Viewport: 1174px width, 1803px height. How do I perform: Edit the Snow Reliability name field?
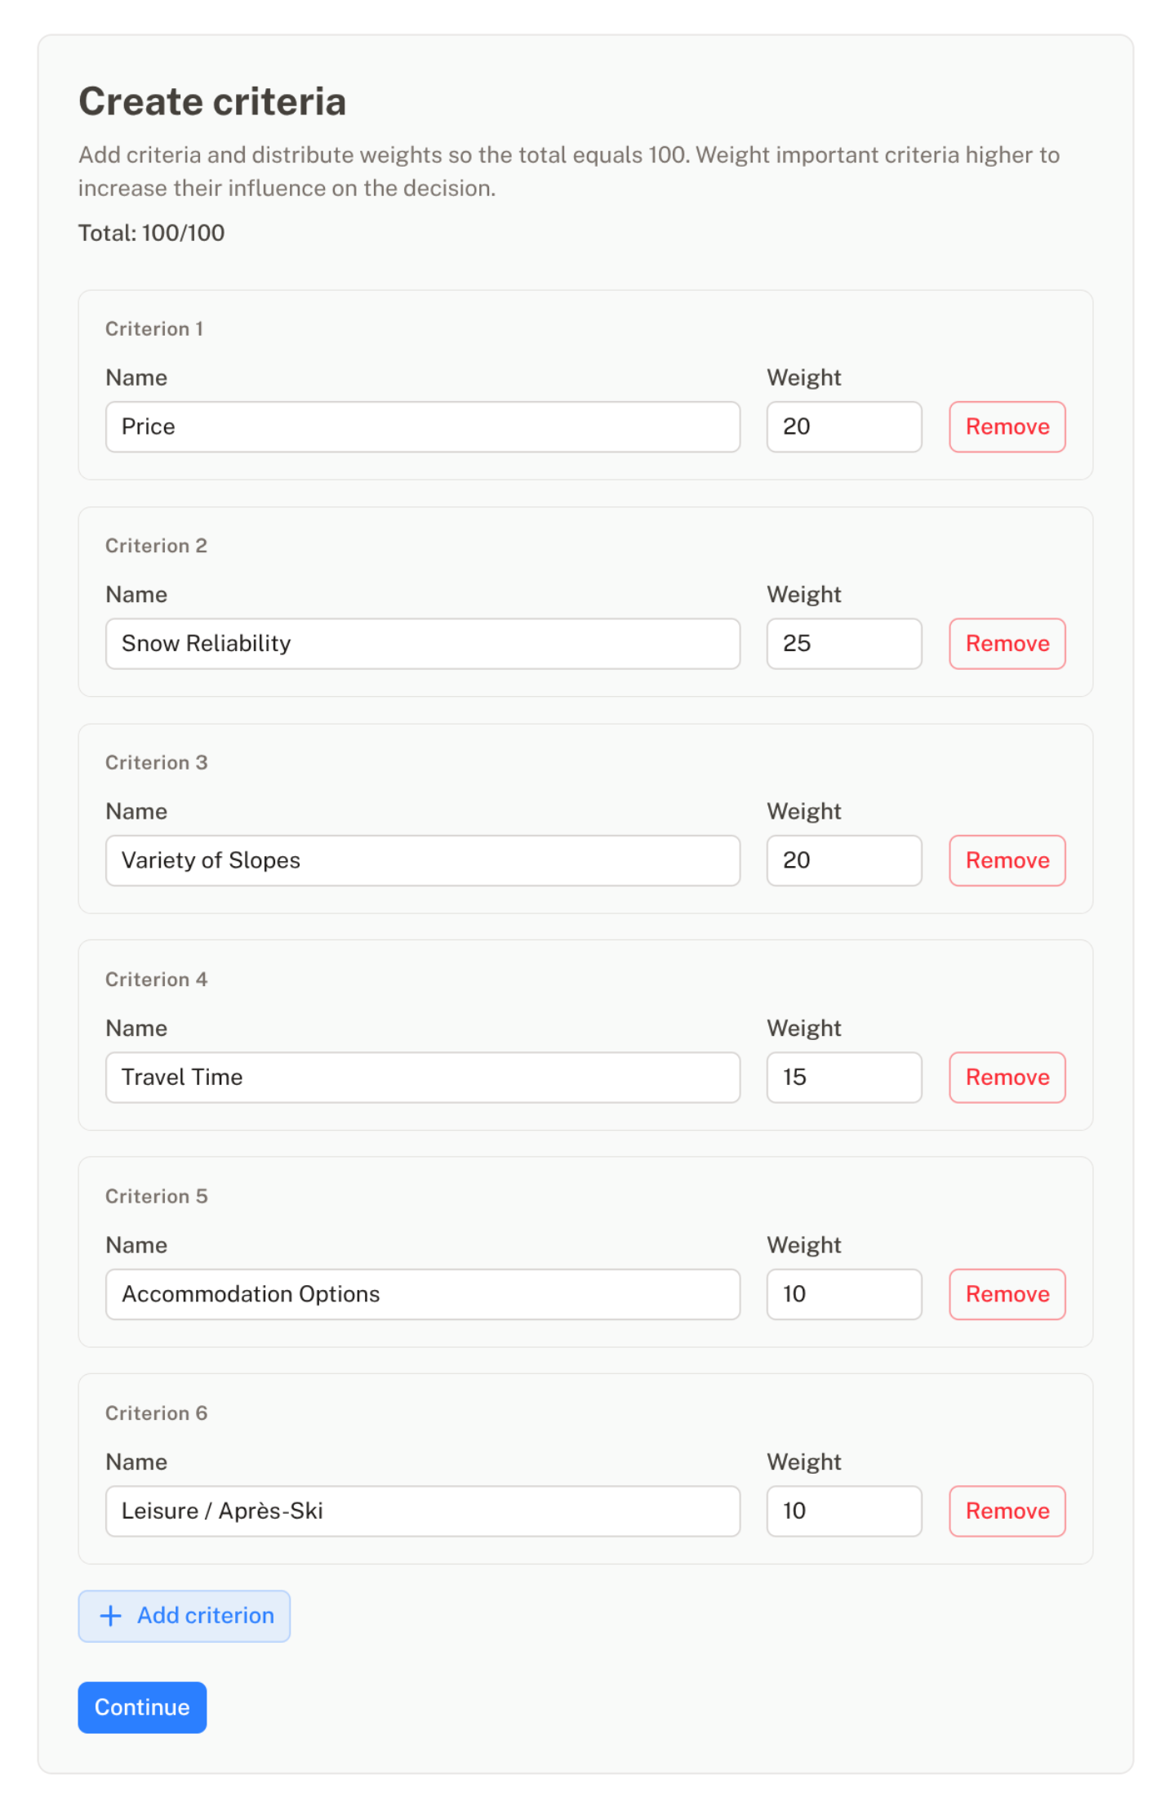[422, 644]
